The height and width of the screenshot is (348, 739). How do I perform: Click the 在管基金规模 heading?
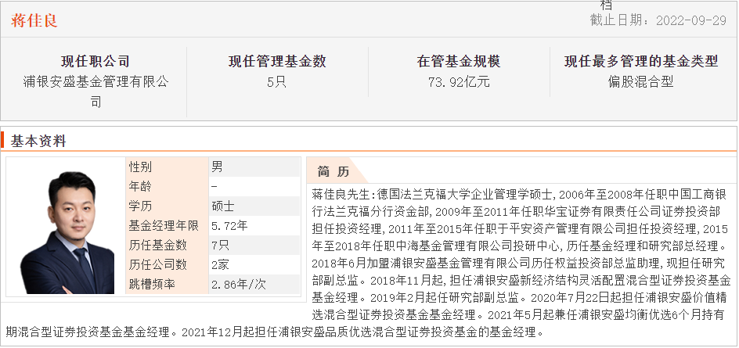coord(459,61)
